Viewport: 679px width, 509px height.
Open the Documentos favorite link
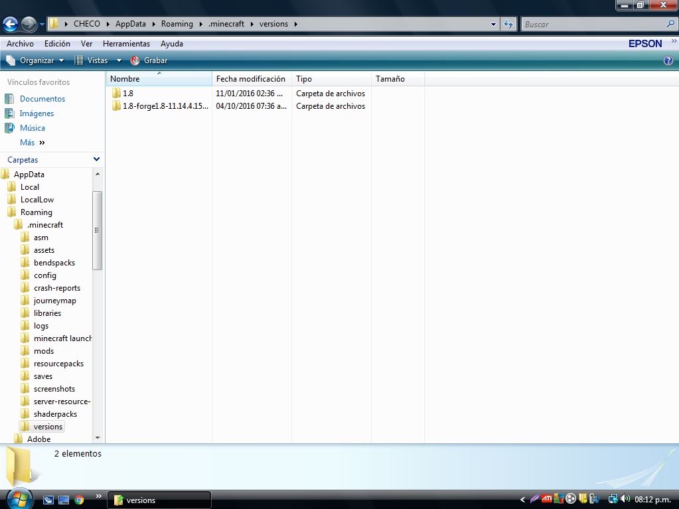pyautogui.click(x=42, y=99)
